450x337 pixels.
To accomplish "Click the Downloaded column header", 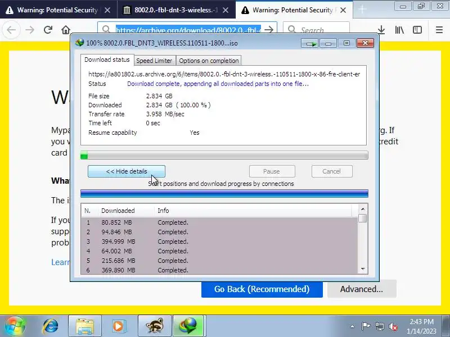I will [125, 211].
